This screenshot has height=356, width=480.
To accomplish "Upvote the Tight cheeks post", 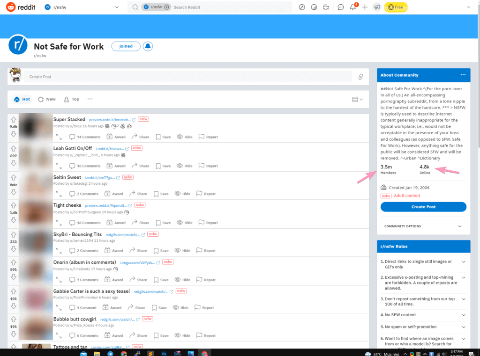I will 14,205.
